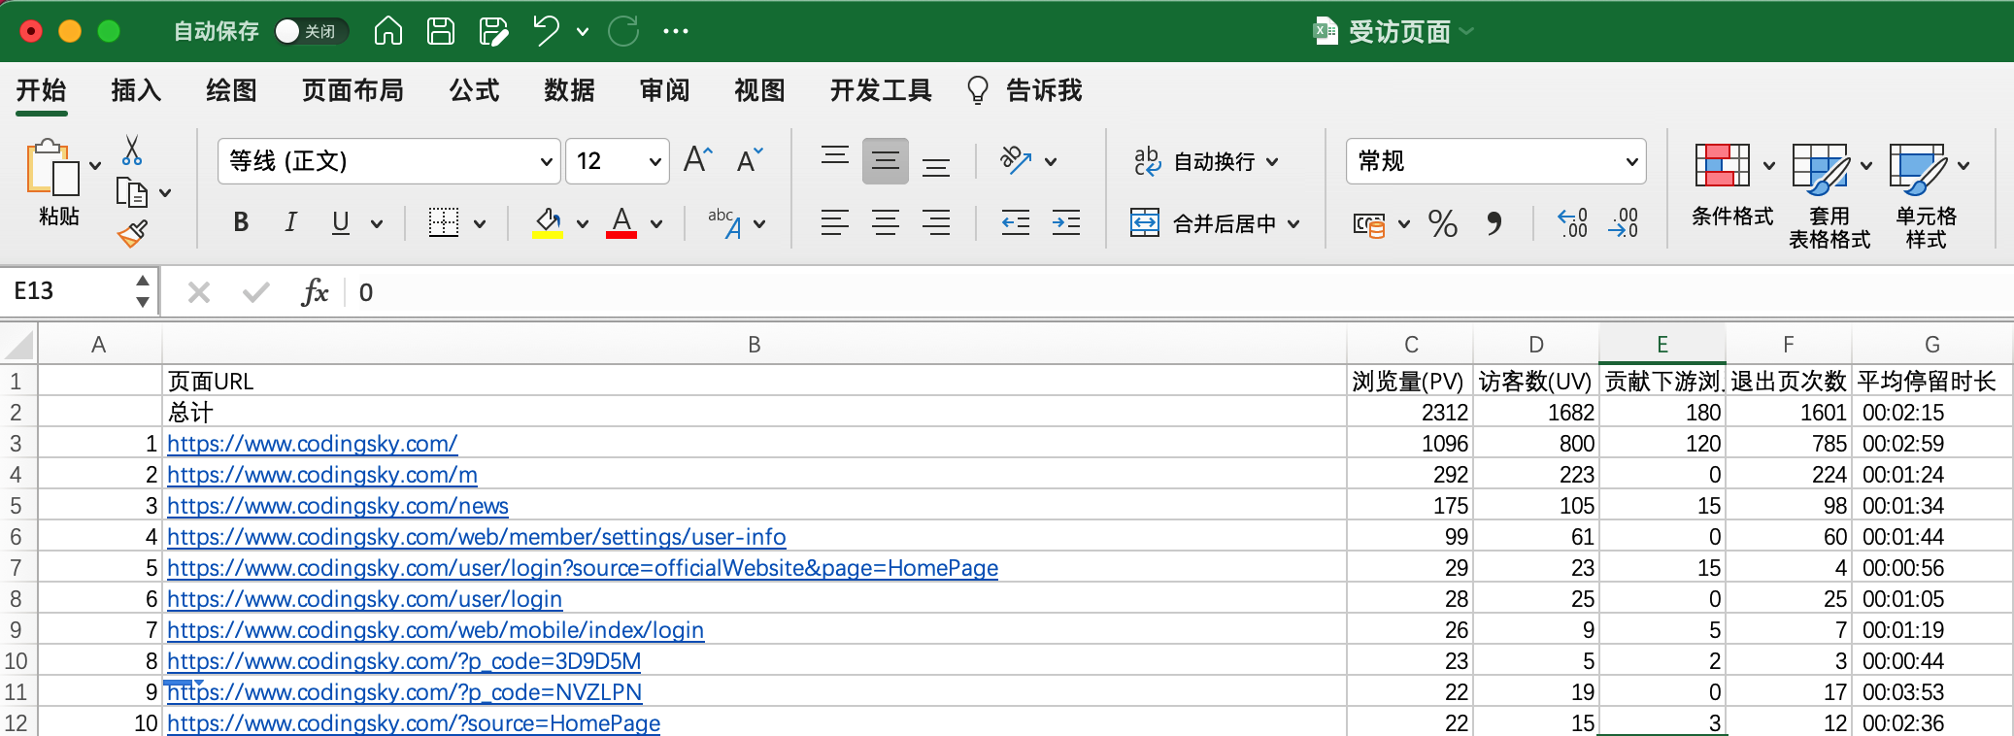Open 单元格样式 cell styles
2014x736 pixels.
coord(1927,197)
